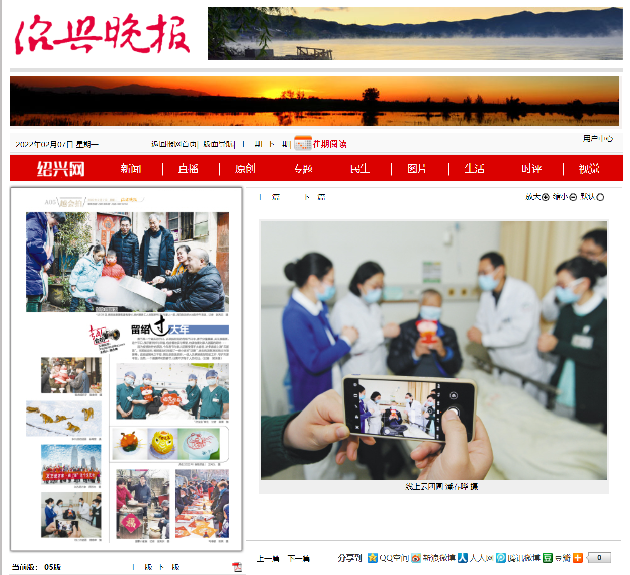Open the 直播 navigation tab

click(x=188, y=169)
